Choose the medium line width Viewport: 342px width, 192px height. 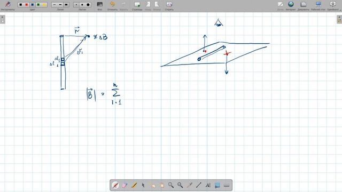click(60, 5)
